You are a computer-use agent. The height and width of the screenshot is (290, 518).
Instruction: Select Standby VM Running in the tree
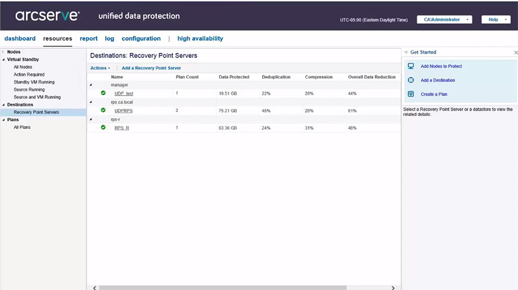(x=34, y=82)
